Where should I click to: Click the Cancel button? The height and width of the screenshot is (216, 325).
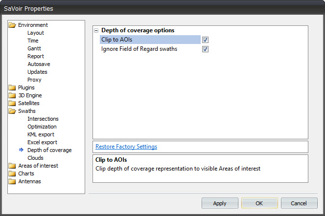[299, 203]
